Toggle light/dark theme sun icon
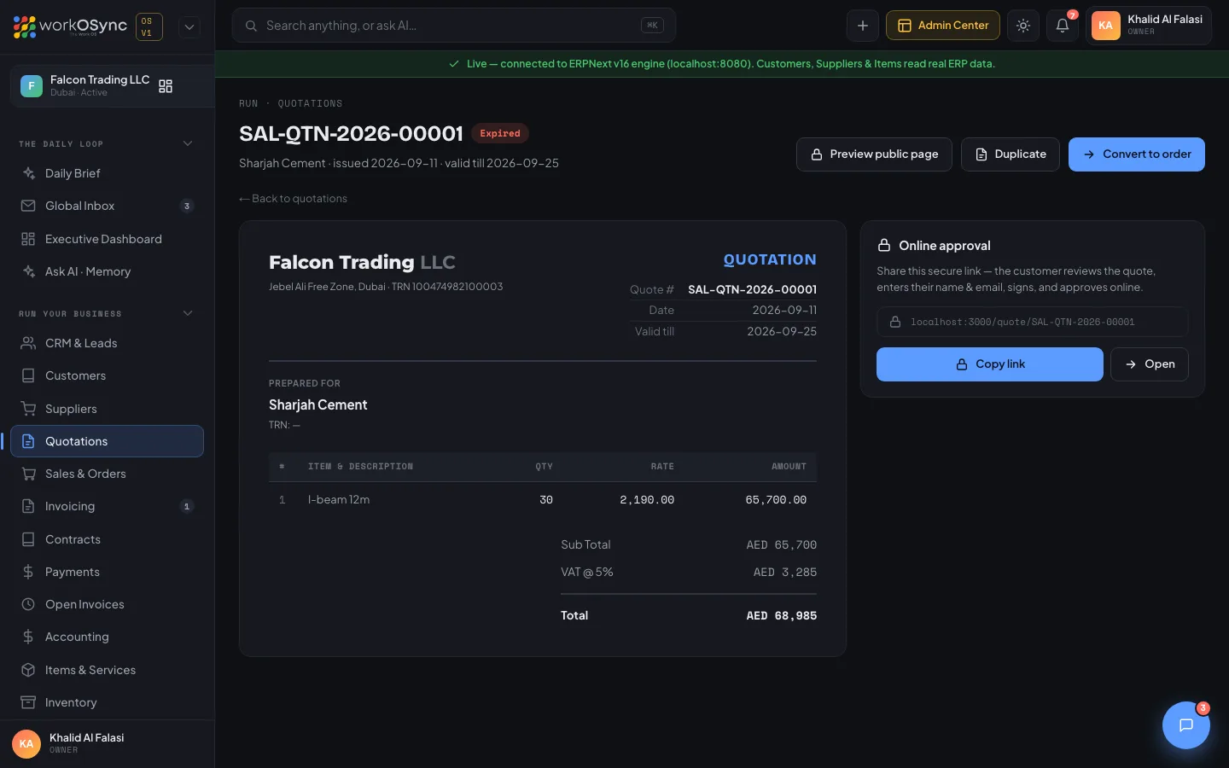 coord(1023,26)
